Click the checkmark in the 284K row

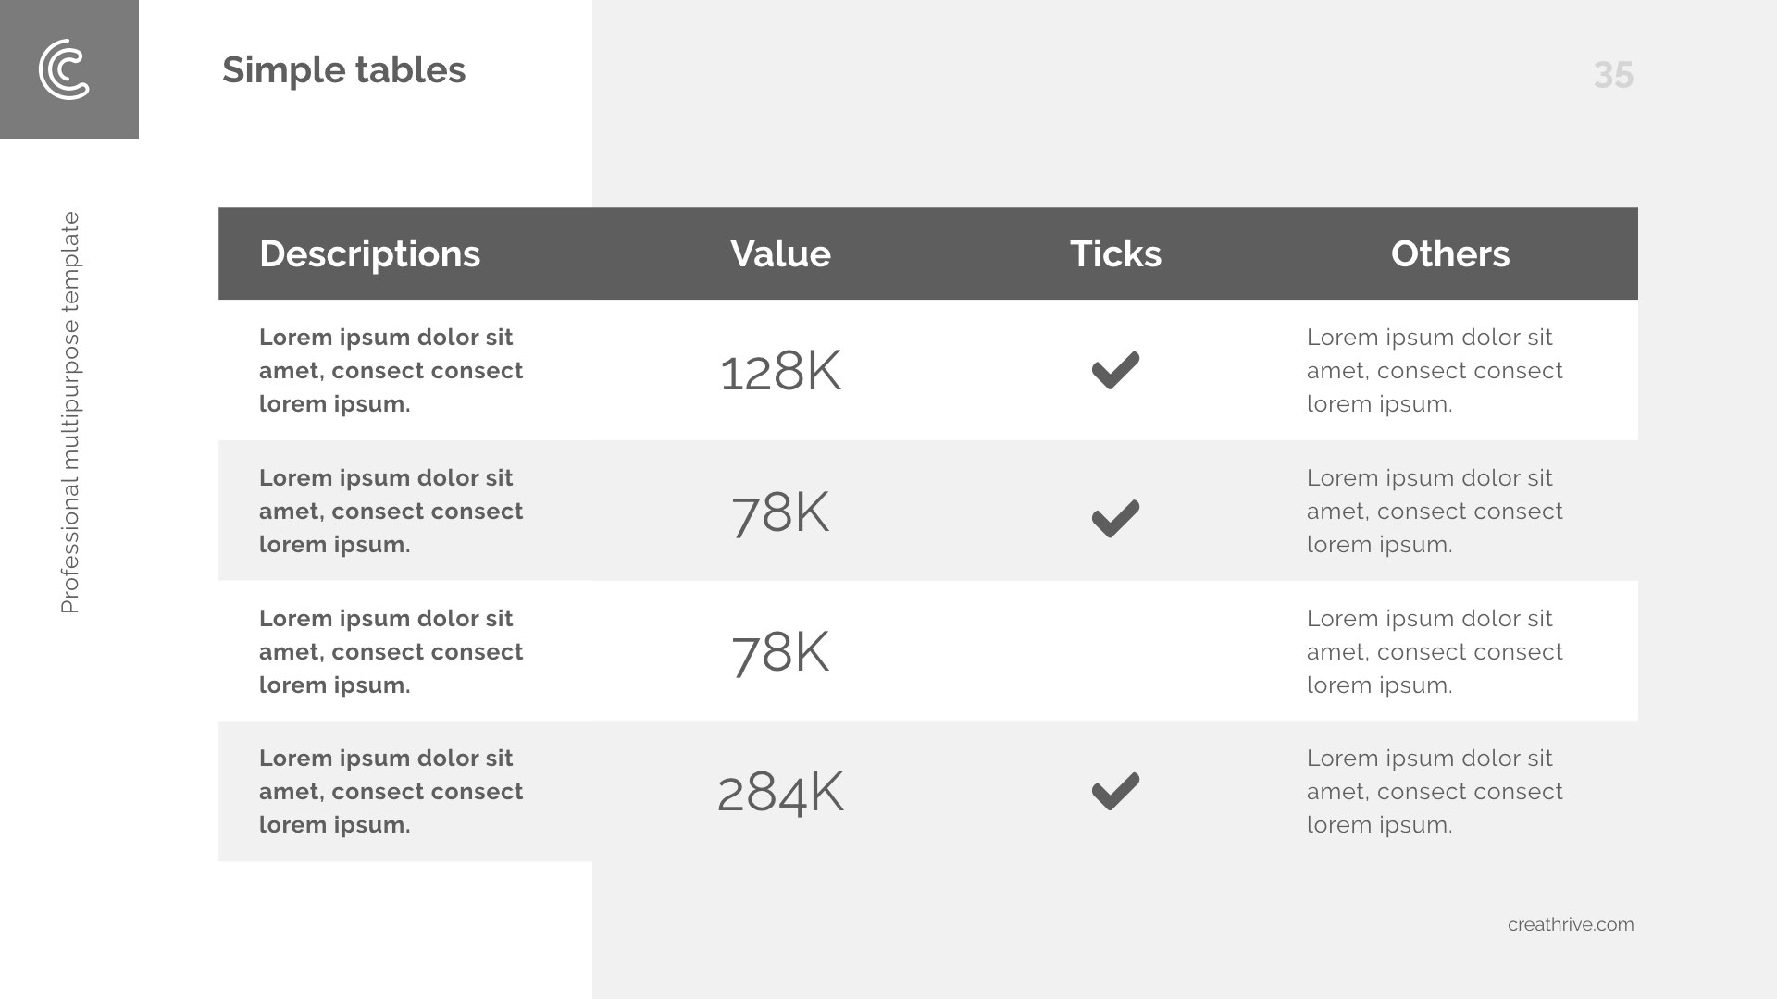tap(1115, 791)
